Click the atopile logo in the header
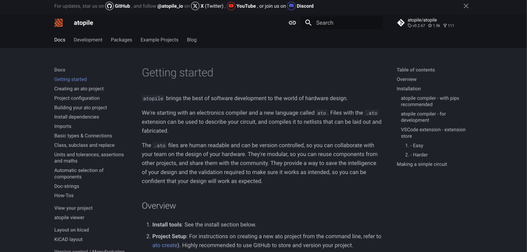The height and width of the screenshot is (252, 527). click(x=59, y=23)
